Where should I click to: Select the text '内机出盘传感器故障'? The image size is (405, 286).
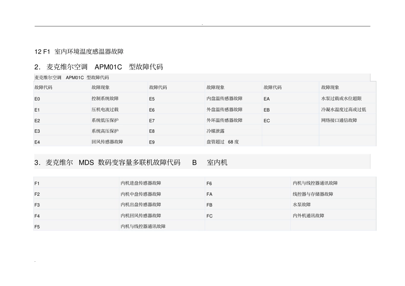pos(141,205)
